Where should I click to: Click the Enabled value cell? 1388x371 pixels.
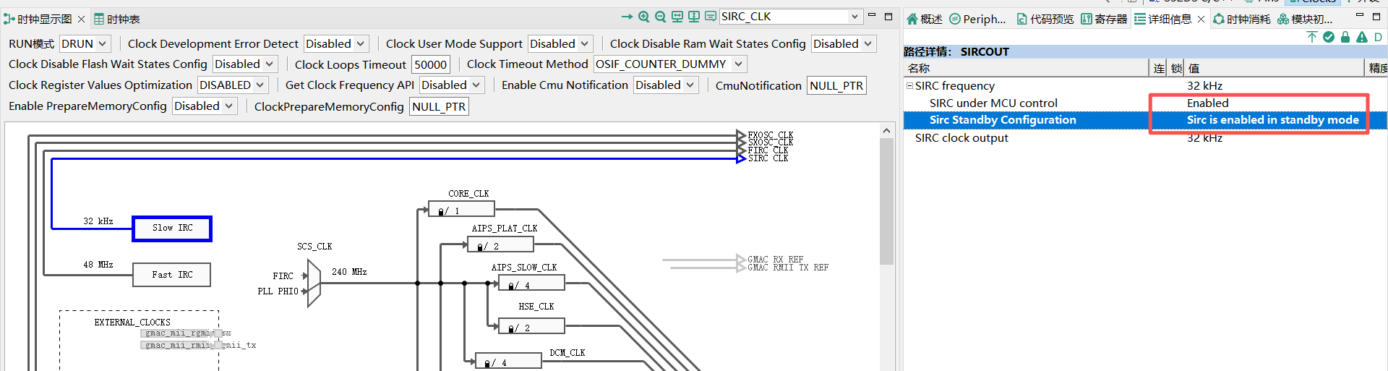coord(1207,103)
